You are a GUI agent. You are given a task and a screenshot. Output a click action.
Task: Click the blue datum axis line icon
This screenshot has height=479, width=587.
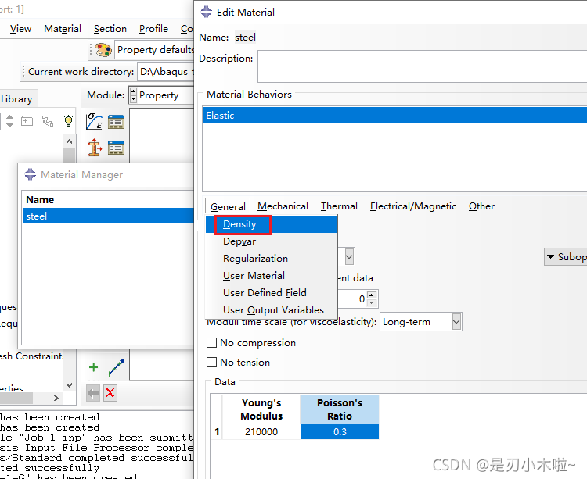pos(115,367)
